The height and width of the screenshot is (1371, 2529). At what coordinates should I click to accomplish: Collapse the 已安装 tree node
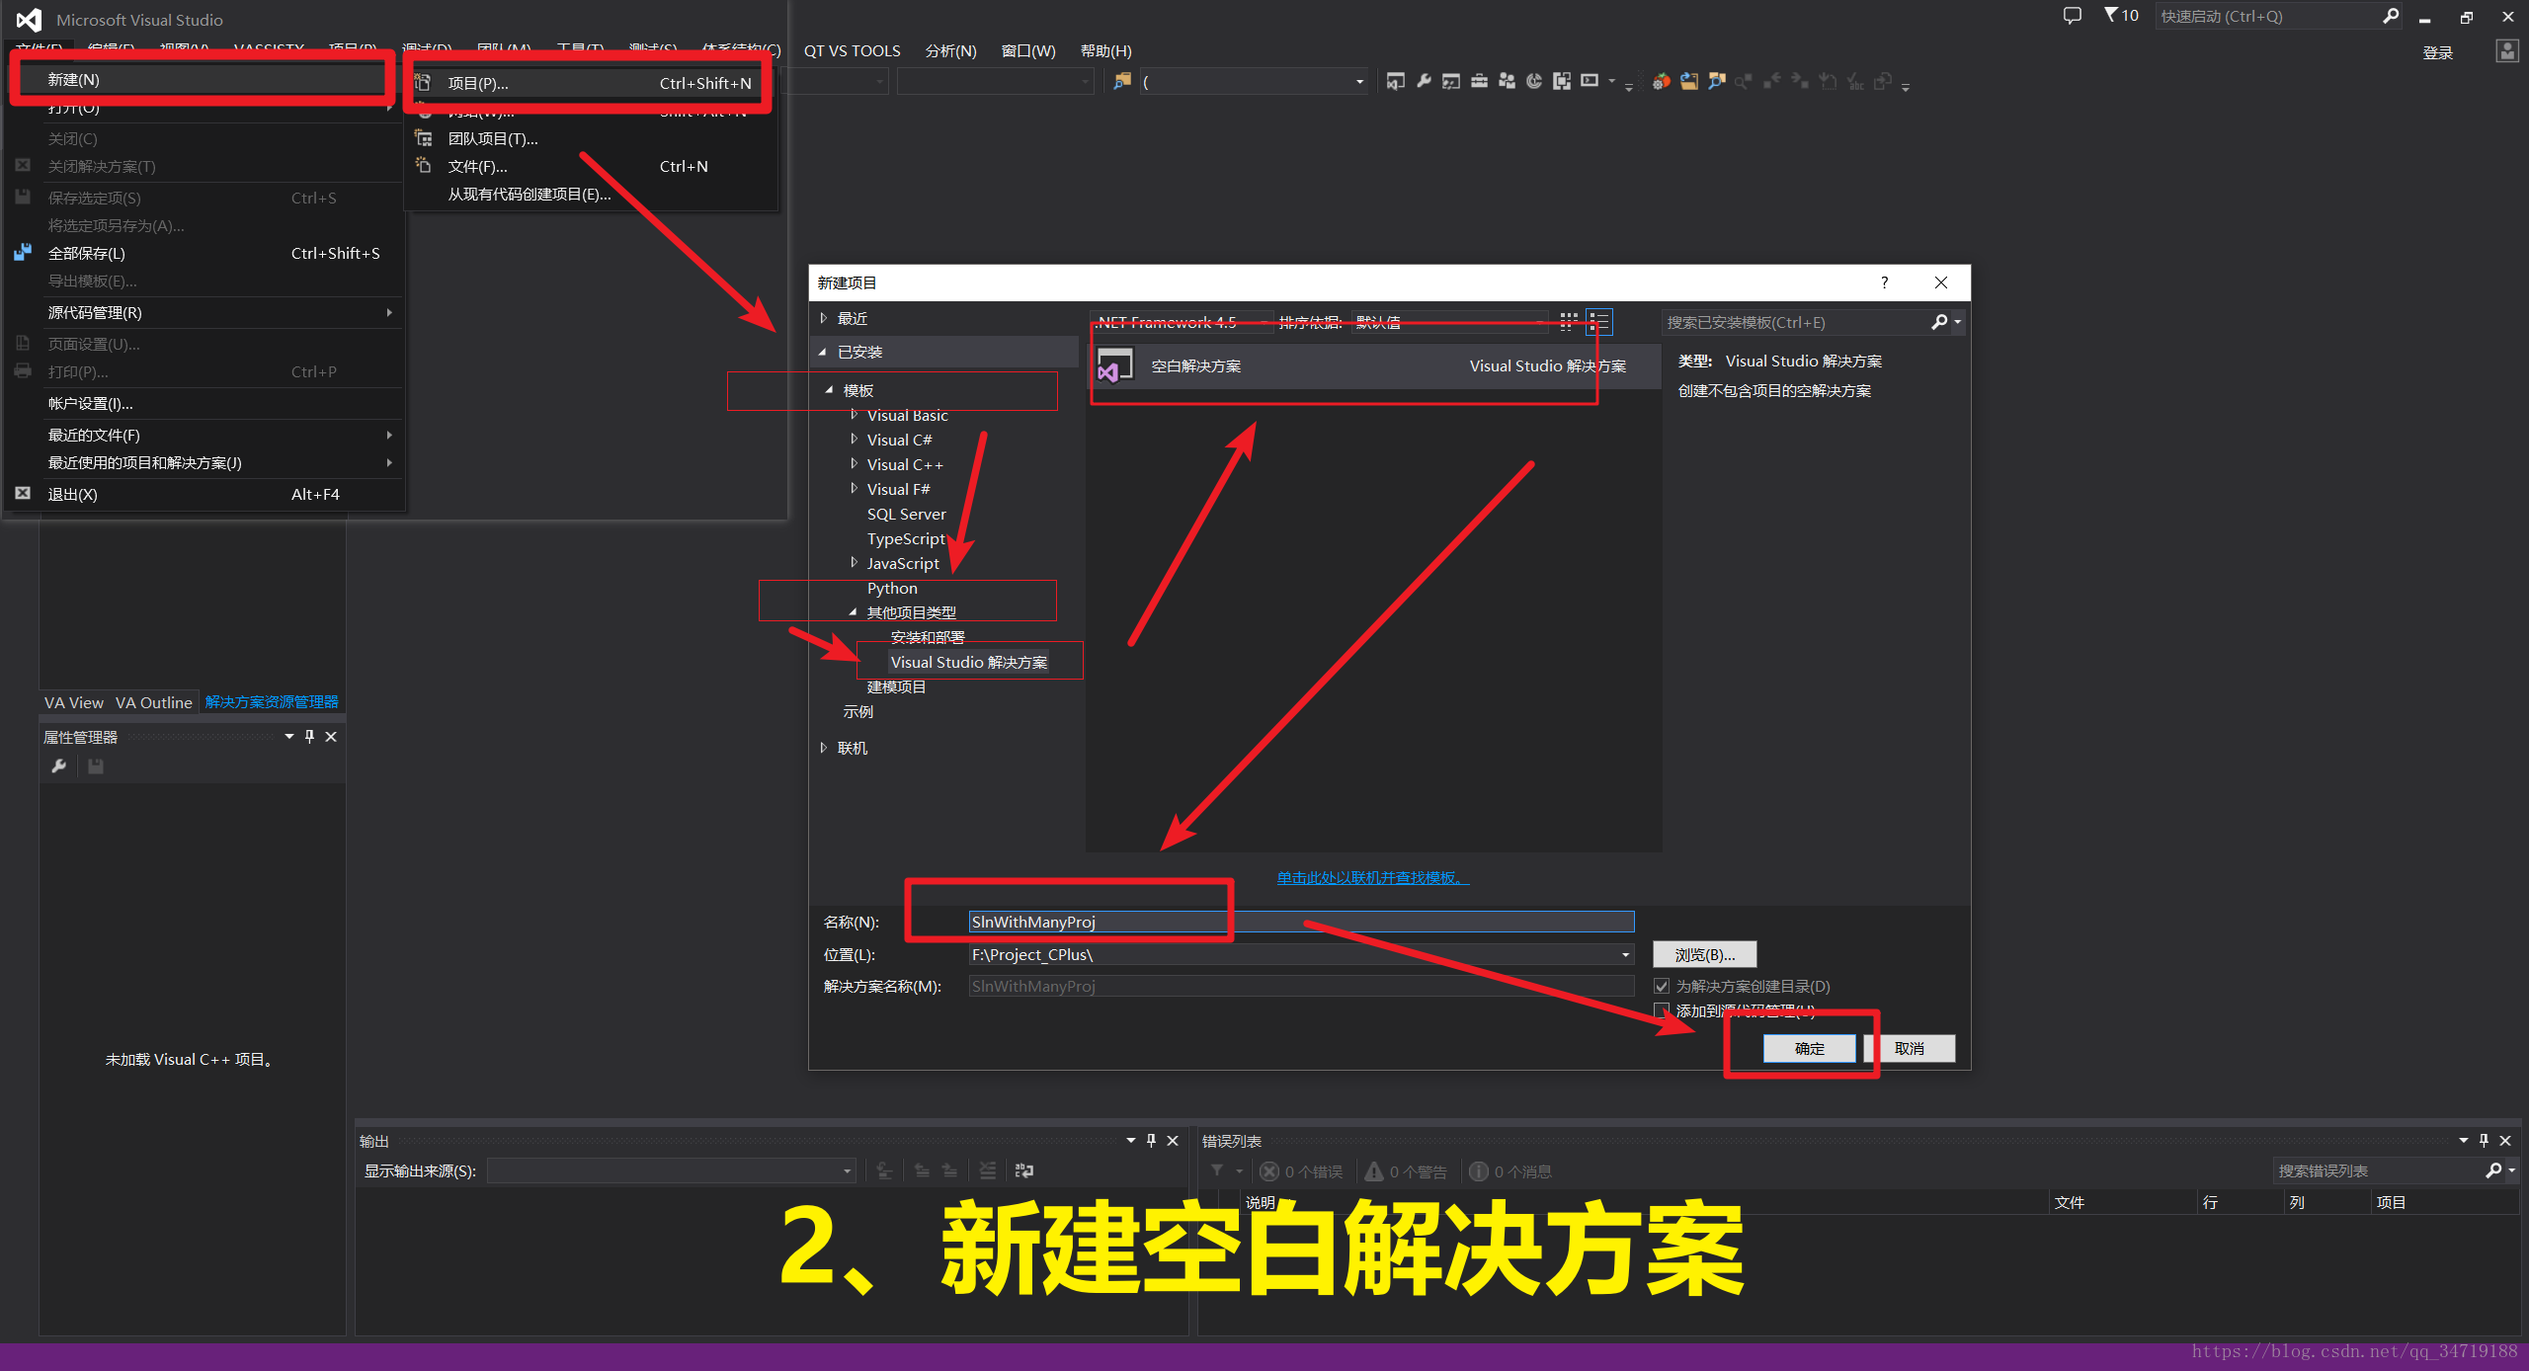(x=823, y=352)
